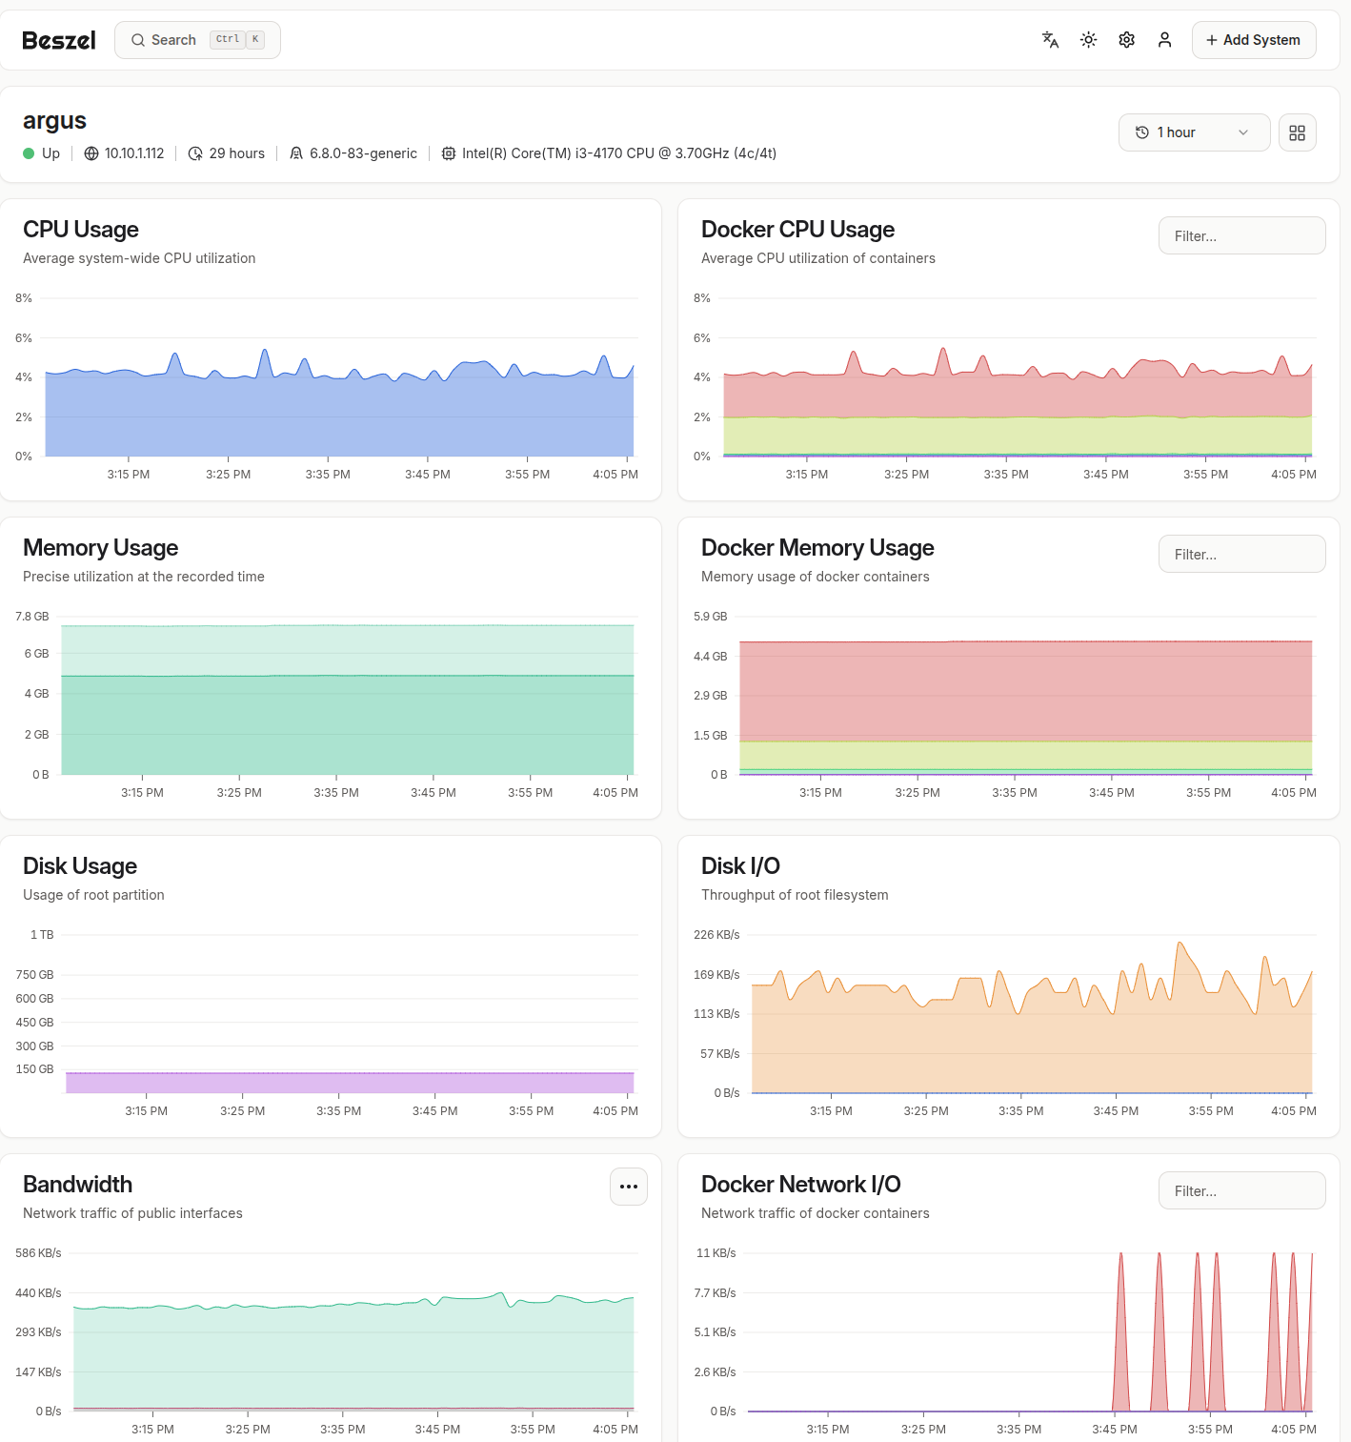
Task: Click the "Docker CPU Usage" chart title
Action: point(797,230)
